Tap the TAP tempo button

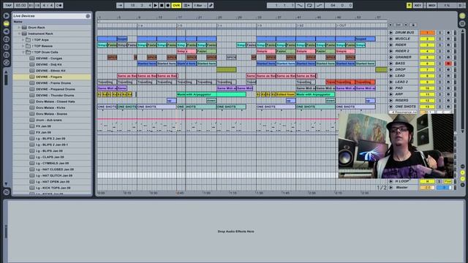point(8,5)
